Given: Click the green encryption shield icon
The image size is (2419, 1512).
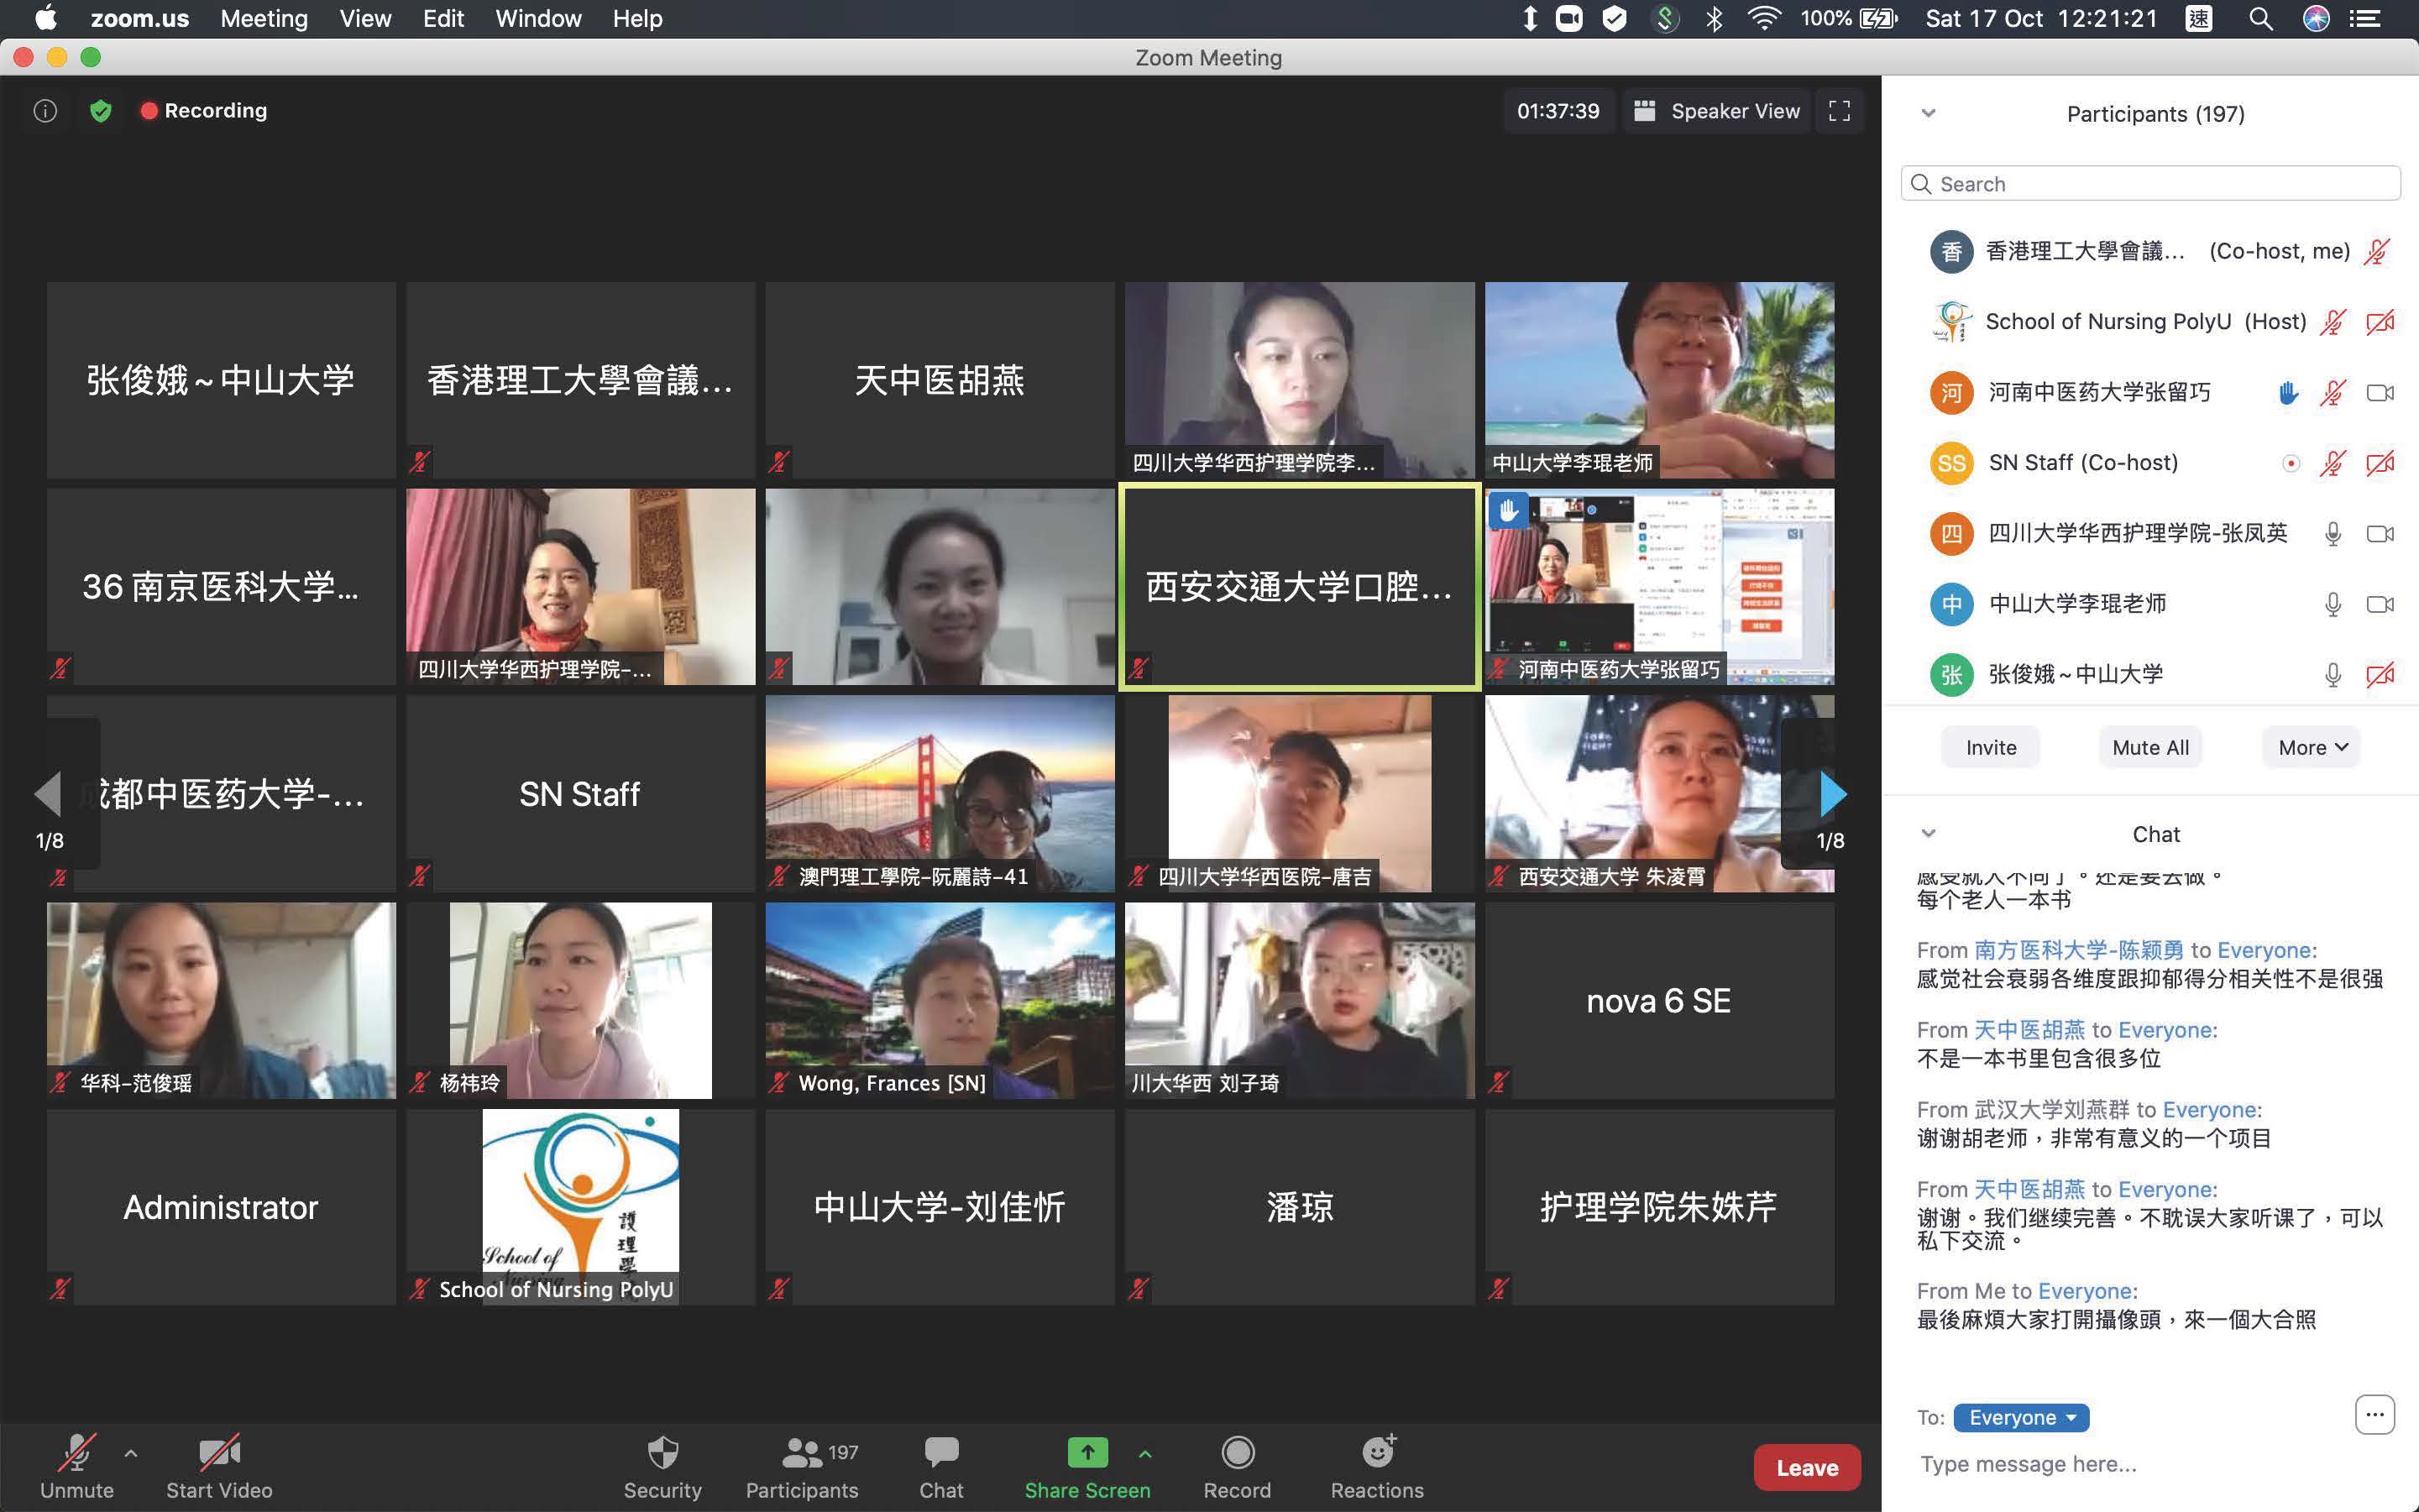Looking at the screenshot, I should click(100, 111).
